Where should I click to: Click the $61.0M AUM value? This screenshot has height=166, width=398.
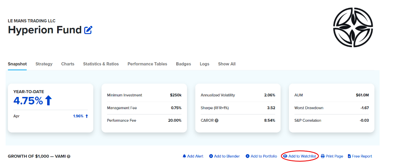point(362,95)
